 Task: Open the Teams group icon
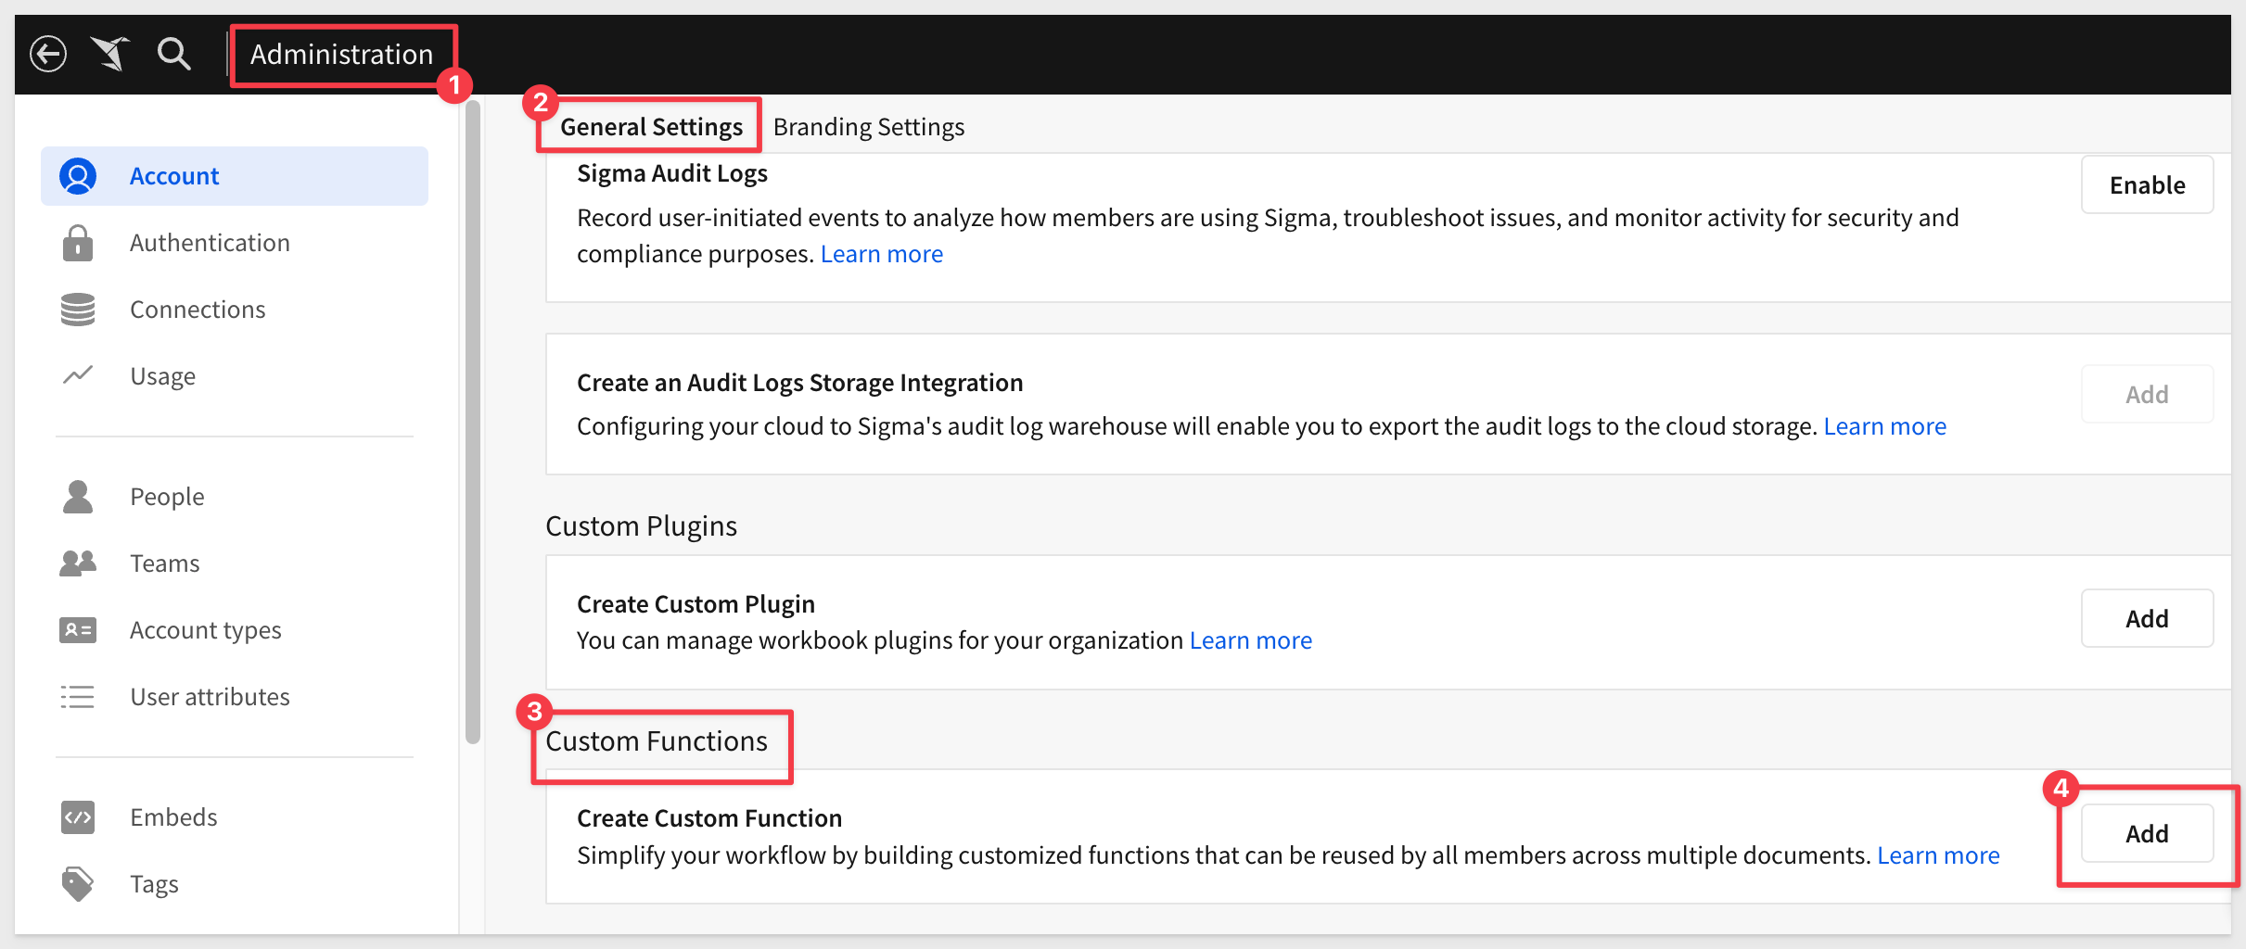click(x=78, y=563)
